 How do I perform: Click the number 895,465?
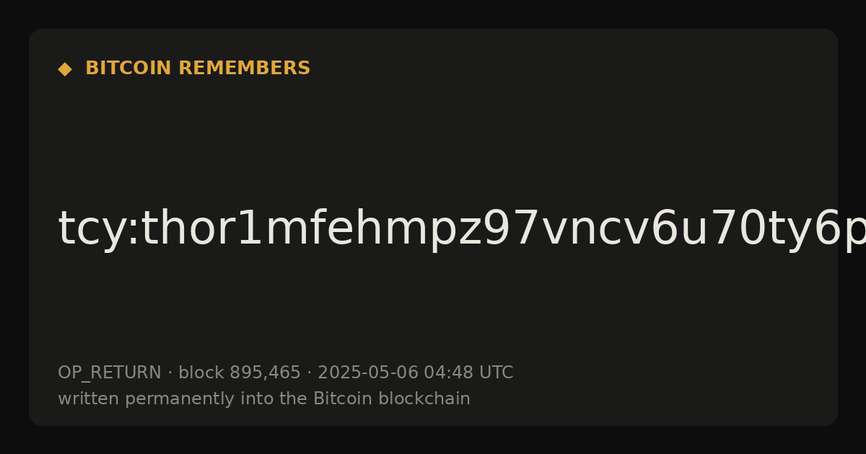click(x=264, y=373)
